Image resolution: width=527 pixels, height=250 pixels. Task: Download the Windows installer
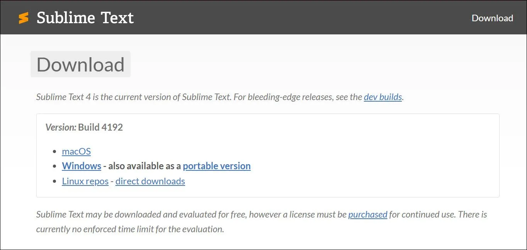tap(81, 166)
